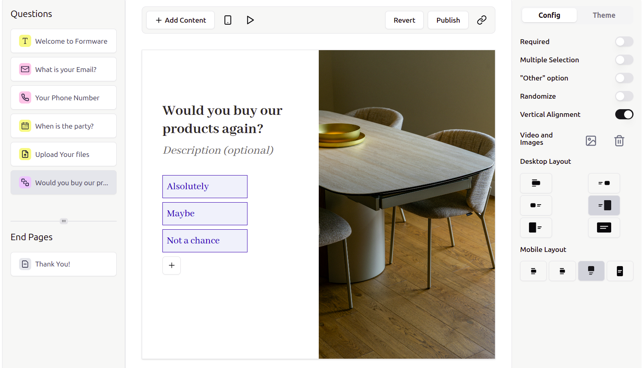The height and width of the screenshot is (368, 644).
Task: Enable the Required toggle
Action: [624, 42]
